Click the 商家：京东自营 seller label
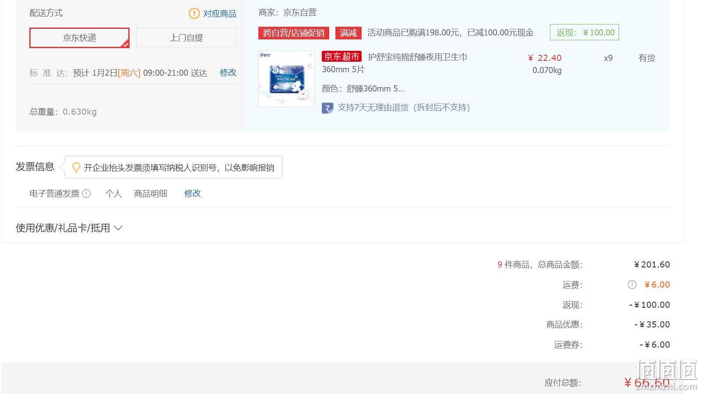Image resolution: width=701 pixels, height=394 pixels. pyautogui.click(x=287, y=12)
